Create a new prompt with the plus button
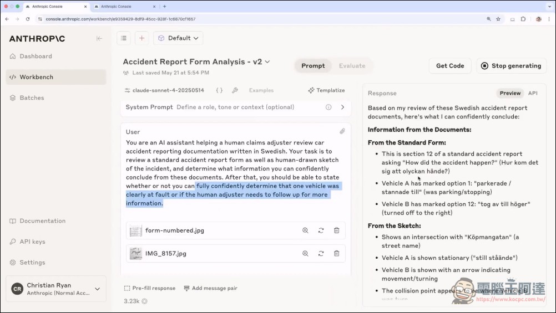The image size is (556, 313). tap(142, 38)
